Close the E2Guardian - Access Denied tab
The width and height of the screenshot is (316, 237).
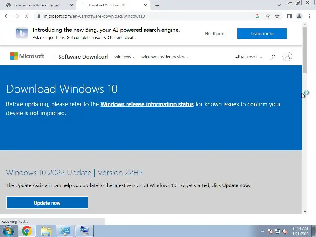tap(72, 5)
